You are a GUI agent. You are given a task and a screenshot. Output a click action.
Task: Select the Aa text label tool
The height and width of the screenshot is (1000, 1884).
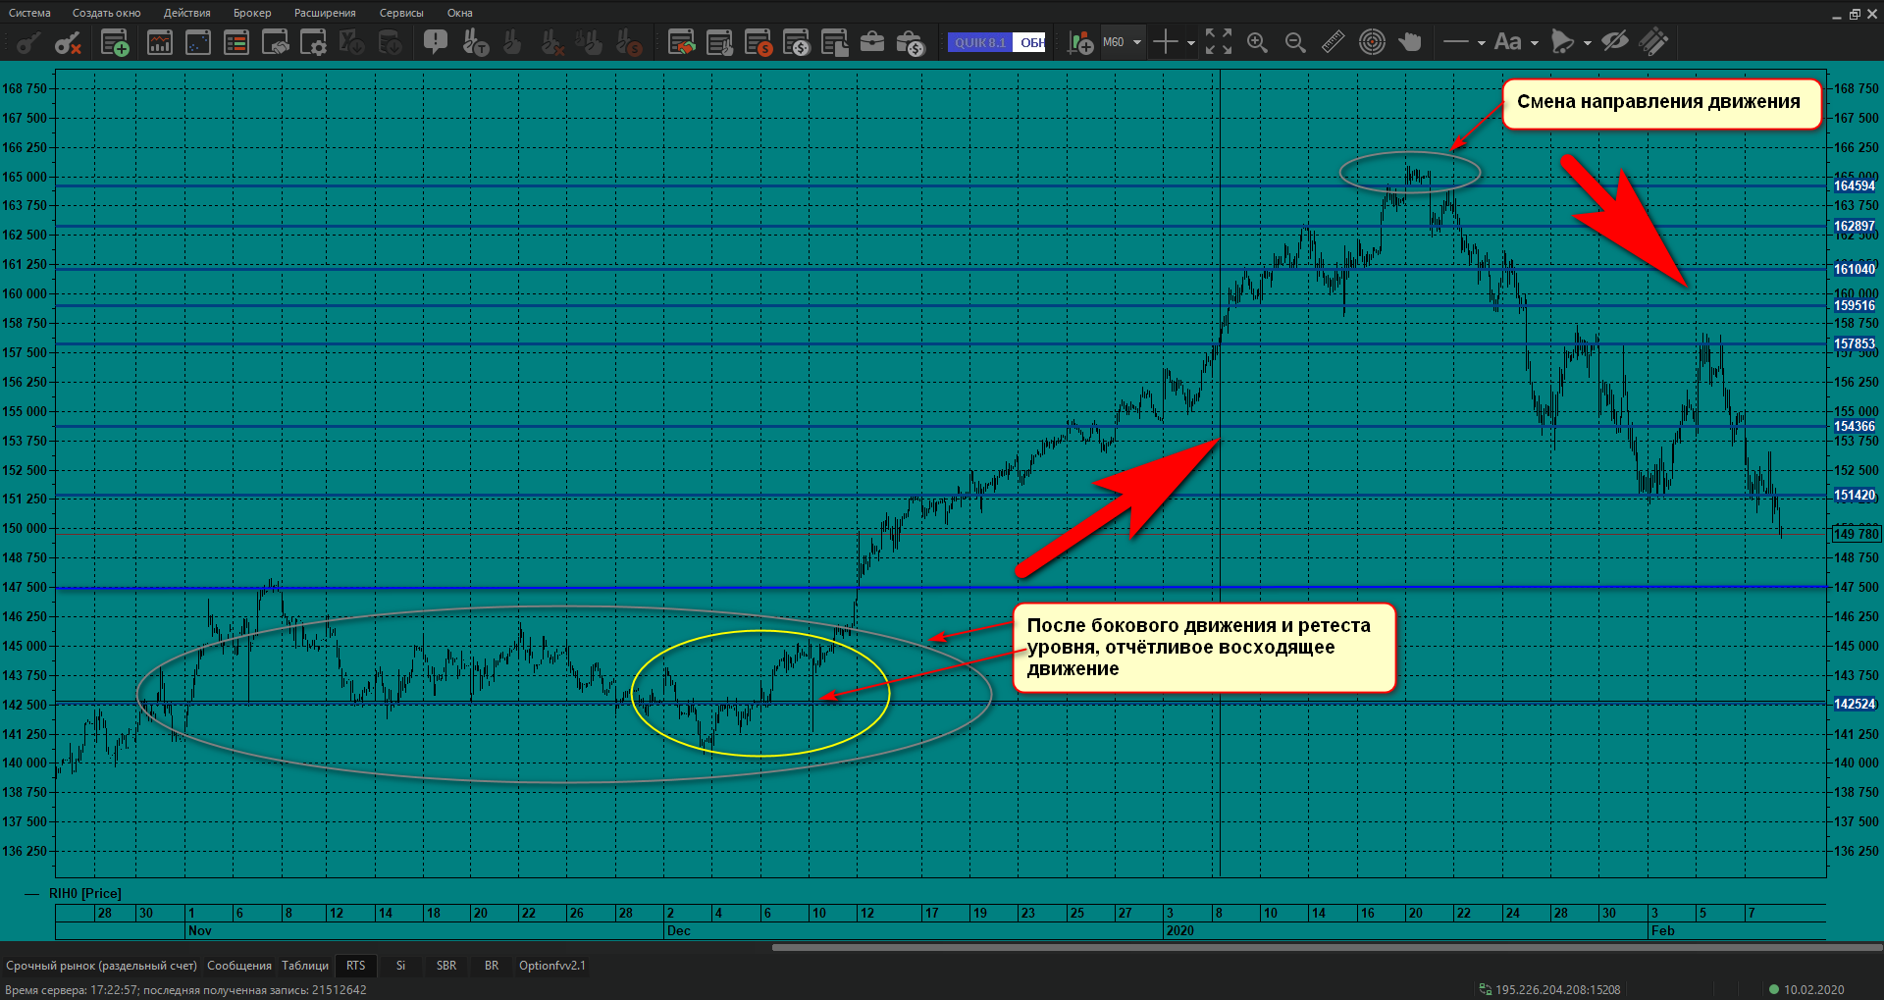(x=1508, y=42)
